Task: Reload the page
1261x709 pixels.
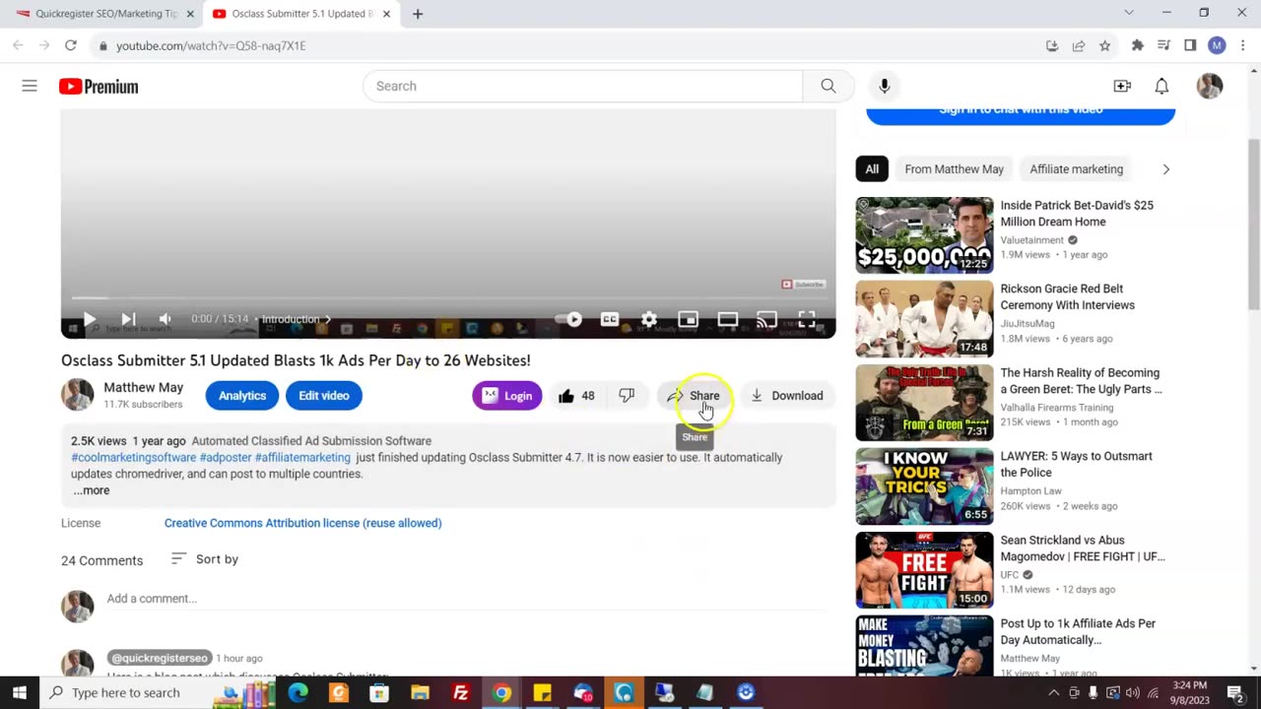Action: point(71,45)
